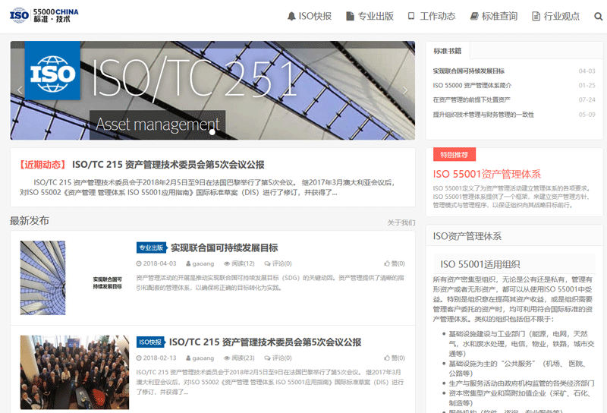Click the 2018-02-13 date with clock icon

point(156,358)
